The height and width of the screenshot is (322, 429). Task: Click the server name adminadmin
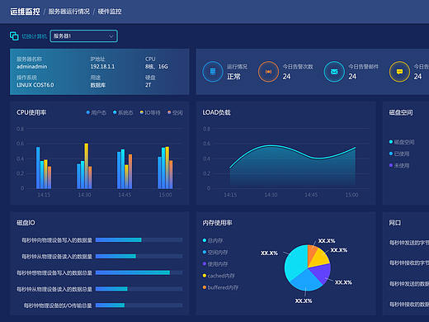tap(32, 67)
